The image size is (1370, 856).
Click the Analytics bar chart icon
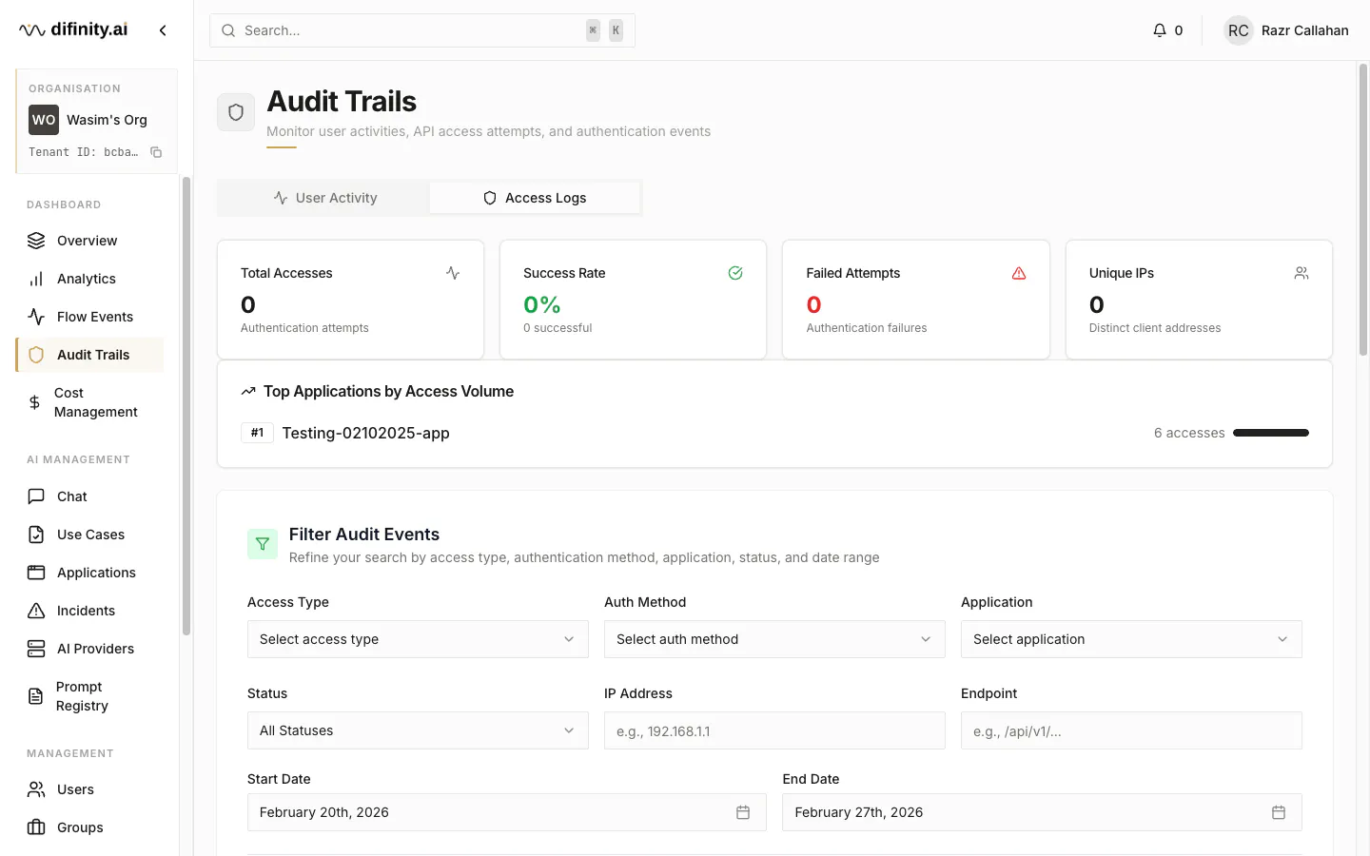click(x=36, y=279)
